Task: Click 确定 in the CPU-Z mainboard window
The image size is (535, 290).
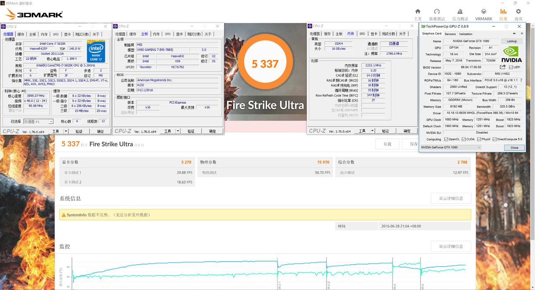Action: click(212, 131)
